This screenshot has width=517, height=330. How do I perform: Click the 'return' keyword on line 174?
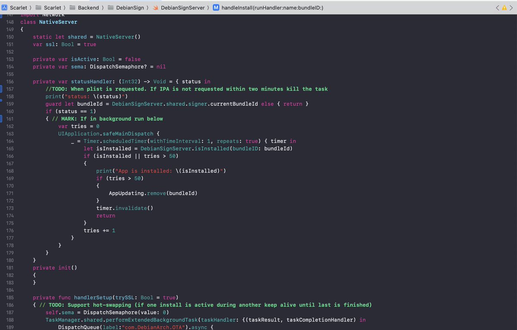106,216
